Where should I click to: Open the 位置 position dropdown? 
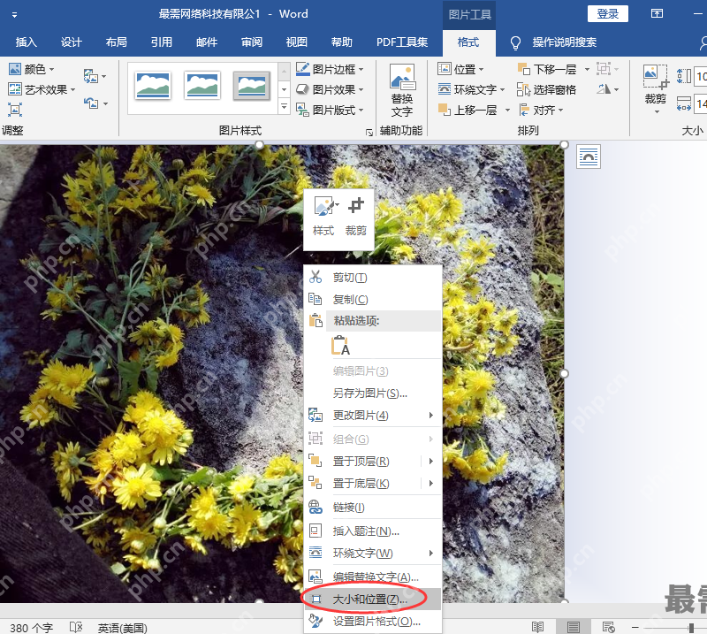[x=460, y=69]
